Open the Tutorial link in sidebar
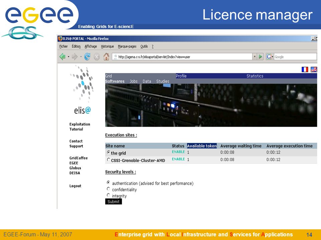 click(76, 129)
